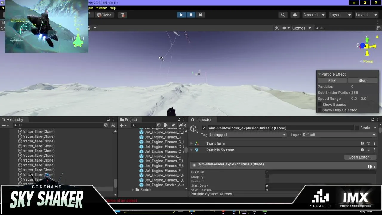The height and width of the screenshot is (215, 382).
Task: Expand the Gizmos dropdown arrow
Action: pos(309,28)
